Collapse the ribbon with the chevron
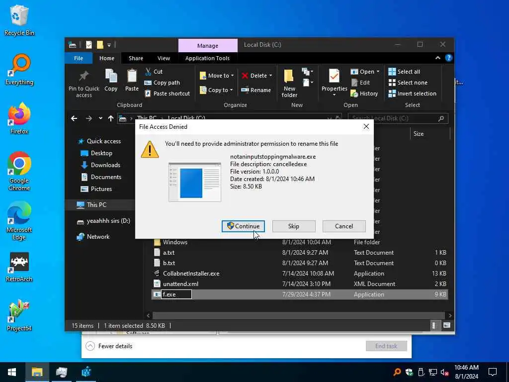Image resolution: width=509 pixels, height=382 pixels. (x=437, y=58)
